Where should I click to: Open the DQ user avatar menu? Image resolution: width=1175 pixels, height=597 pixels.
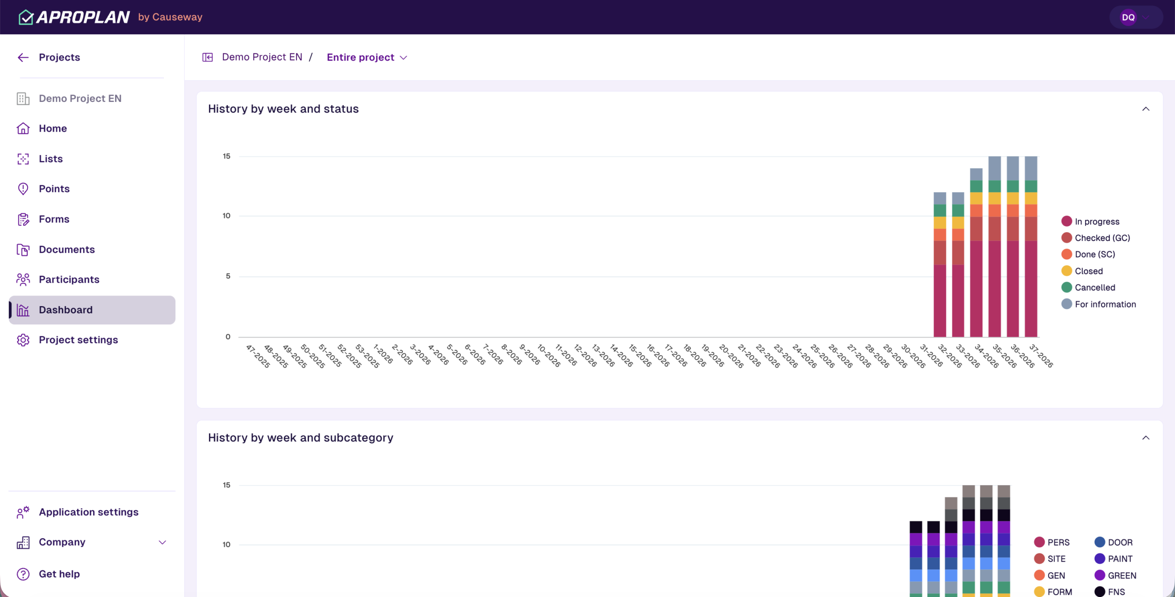pos(1136,17)
